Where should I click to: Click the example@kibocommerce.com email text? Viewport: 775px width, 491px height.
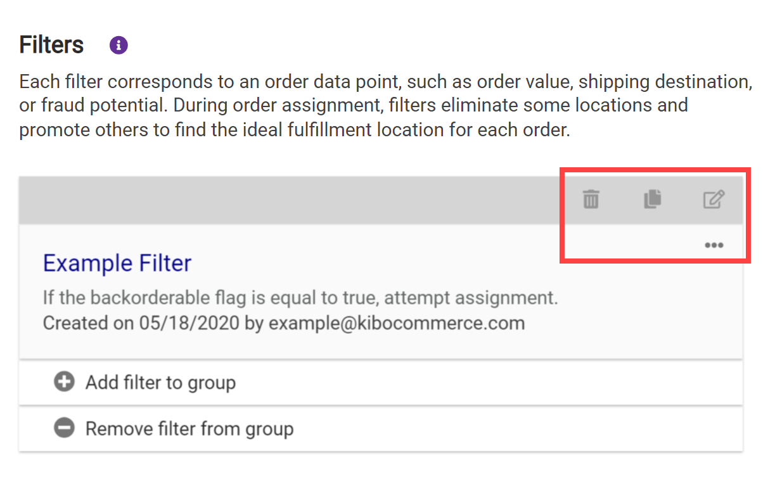(x=397, y=323)
